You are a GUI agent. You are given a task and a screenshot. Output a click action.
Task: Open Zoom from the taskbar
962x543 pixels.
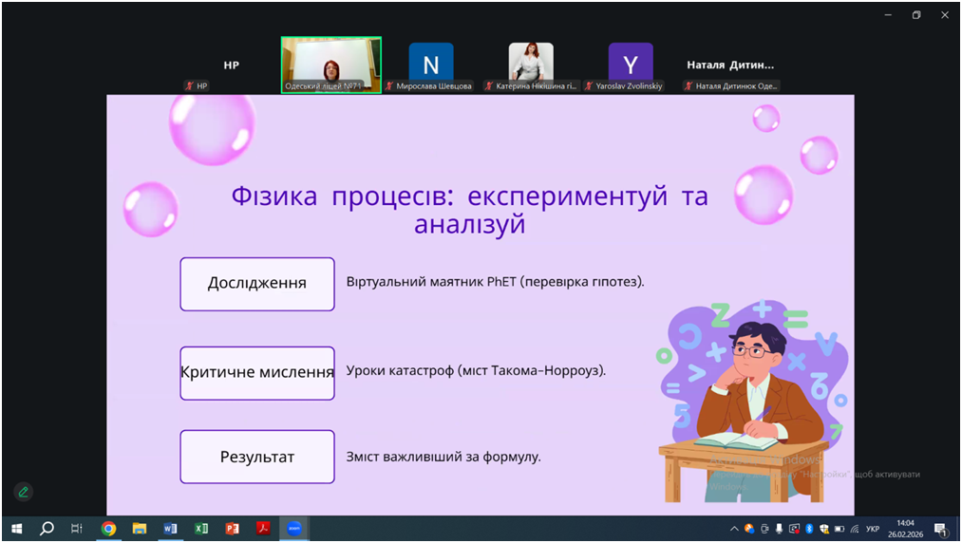(294, 529)
